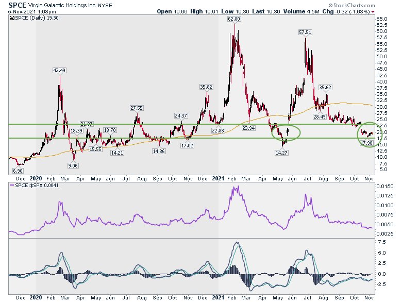Click the 0.0025 tick on ratio axis
This screenshot has width=402, height=302.
pyautogui.click(x=385, y=234)
